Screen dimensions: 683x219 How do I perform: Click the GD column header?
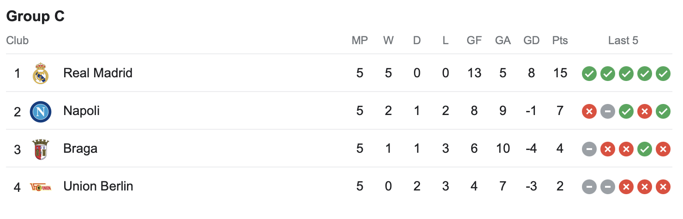(532, 40)
